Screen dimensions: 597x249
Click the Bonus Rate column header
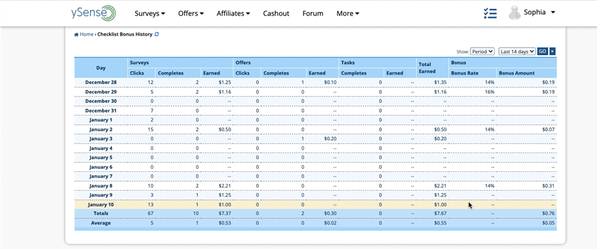coord(473,73)
